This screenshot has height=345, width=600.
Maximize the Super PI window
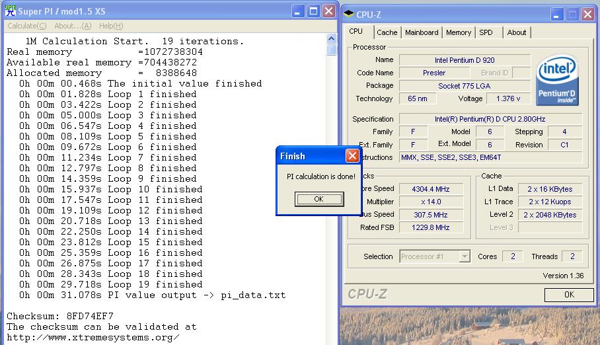[313, 11]
